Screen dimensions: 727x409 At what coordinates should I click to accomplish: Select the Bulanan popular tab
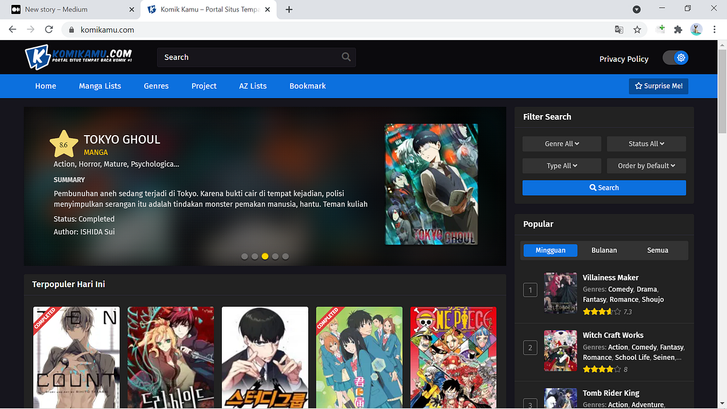(604, 250)
